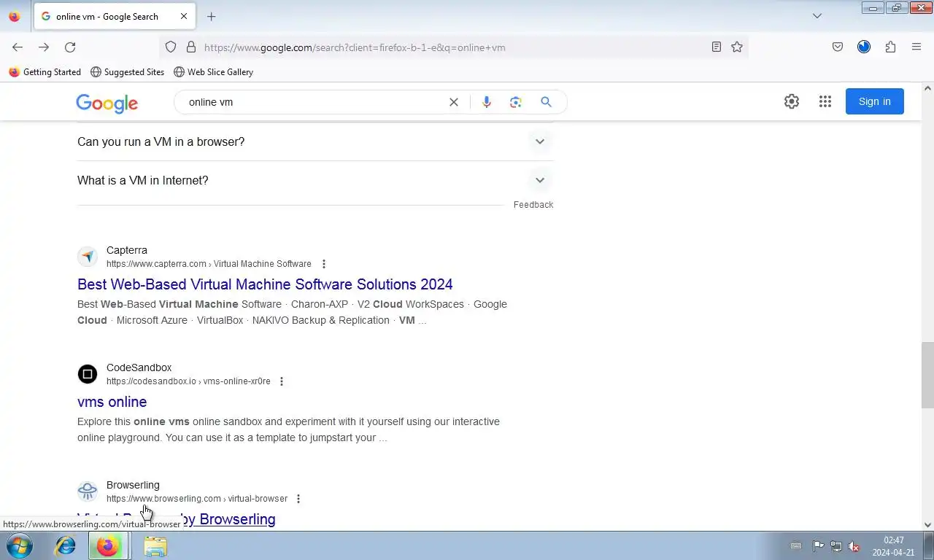
Task: Go back with the browser back arrow
Action: click(x=18, y=47)
